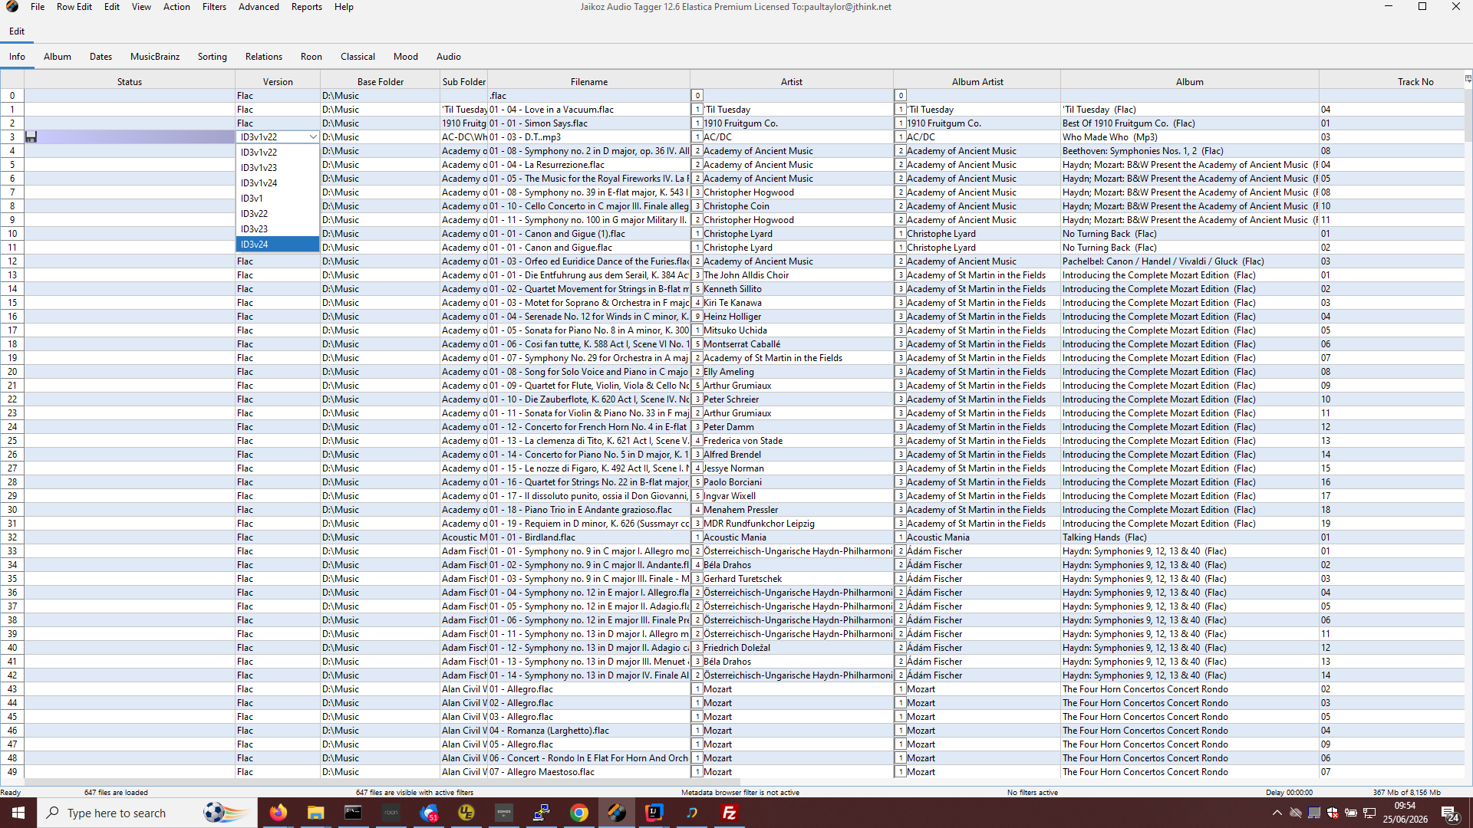Click '647 files are loaded' status text
Image resolution: width=1473 pixels, height=828 pixels.
(116, 793)
